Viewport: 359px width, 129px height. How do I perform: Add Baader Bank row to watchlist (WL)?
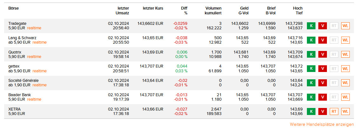click(x=345, y=97)
